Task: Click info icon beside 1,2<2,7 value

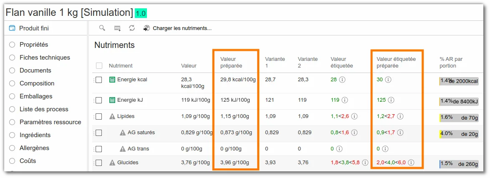Action: click(x=400, y=116)
